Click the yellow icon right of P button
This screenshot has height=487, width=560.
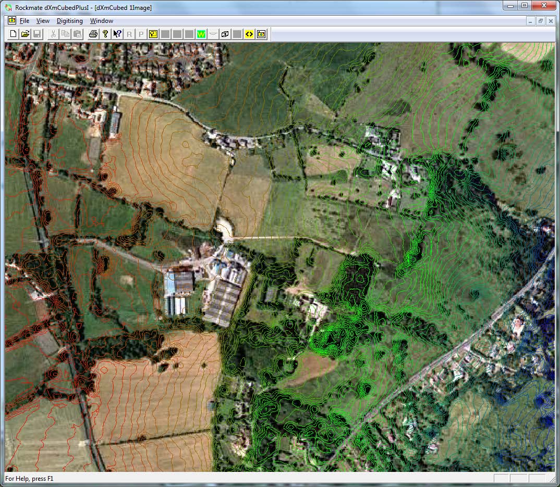click(x=153, y=34)
